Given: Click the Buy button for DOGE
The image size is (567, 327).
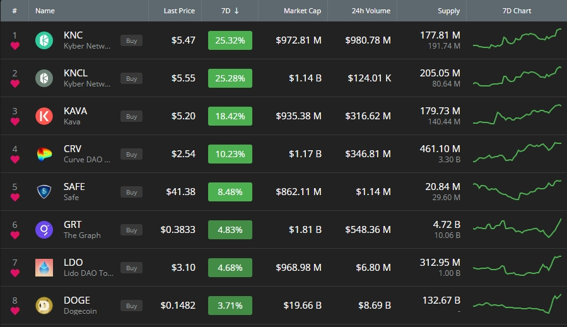Looking at the screenshot, I should pos(131,306).
